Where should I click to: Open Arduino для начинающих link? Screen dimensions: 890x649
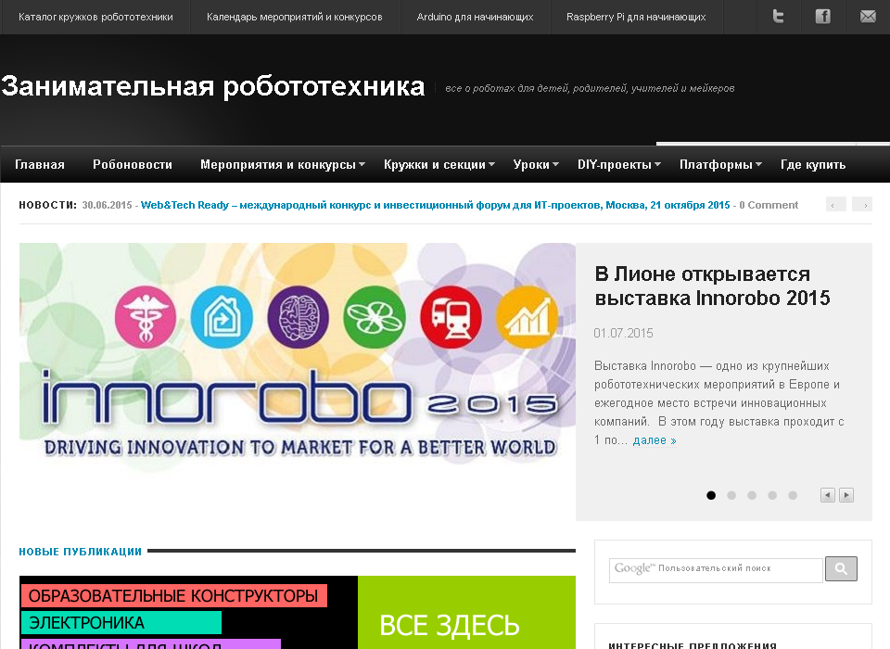tap(475, 17)
